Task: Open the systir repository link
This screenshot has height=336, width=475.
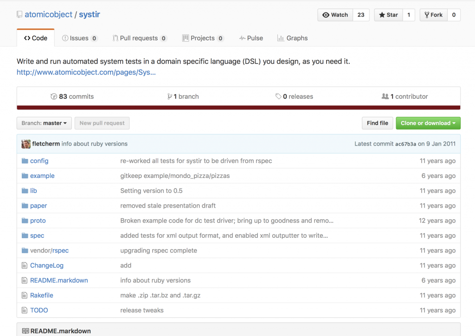Action: (90, 14)
